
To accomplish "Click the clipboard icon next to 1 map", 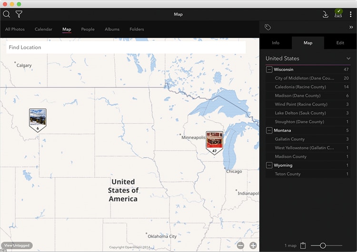I will (303, 245).
